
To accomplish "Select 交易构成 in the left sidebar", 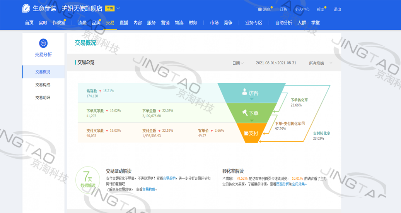I will 43,85.
